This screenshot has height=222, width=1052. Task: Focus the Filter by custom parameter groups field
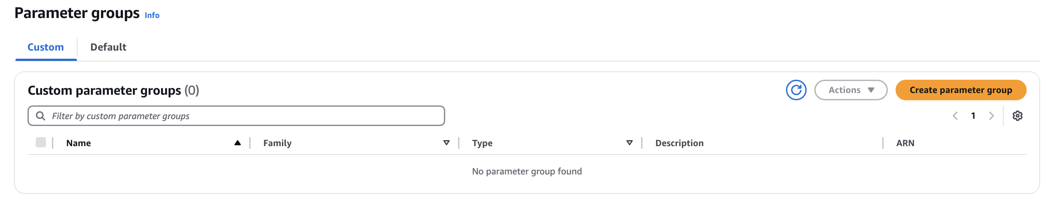[236, 116]
